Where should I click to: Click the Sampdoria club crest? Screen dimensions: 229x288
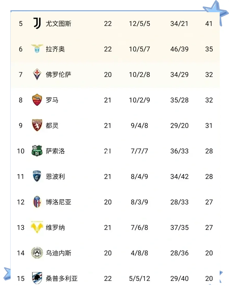point(37,278)
